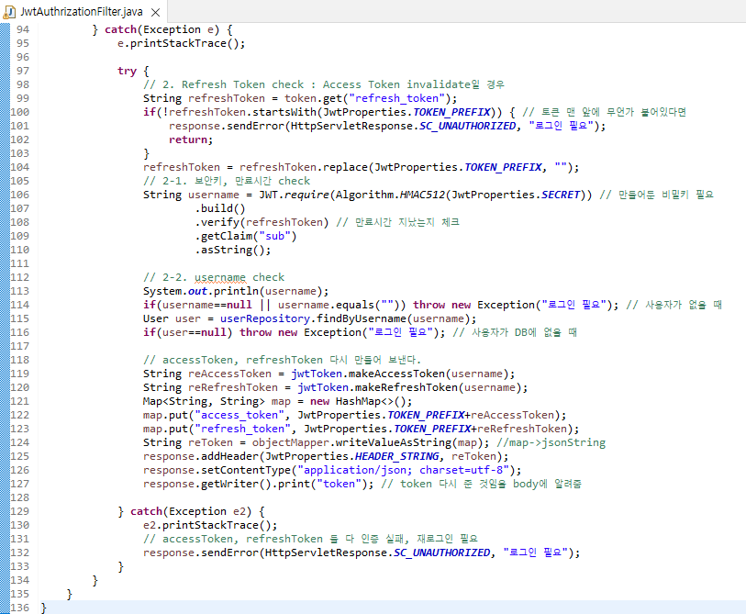
Task: Click 'if(user==null)' on line 116
Action: [187, 333]
